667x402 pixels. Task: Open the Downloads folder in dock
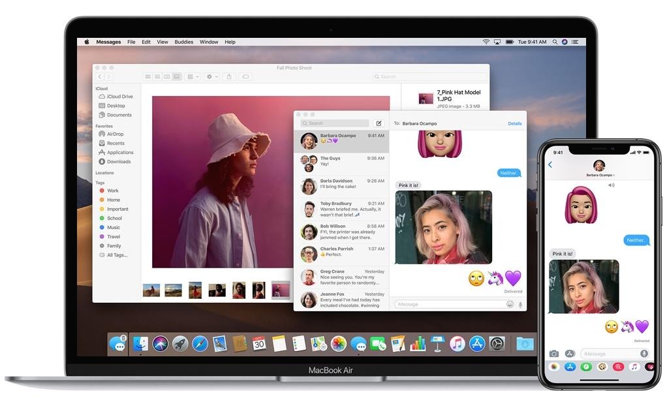click(x=525, y=344)
